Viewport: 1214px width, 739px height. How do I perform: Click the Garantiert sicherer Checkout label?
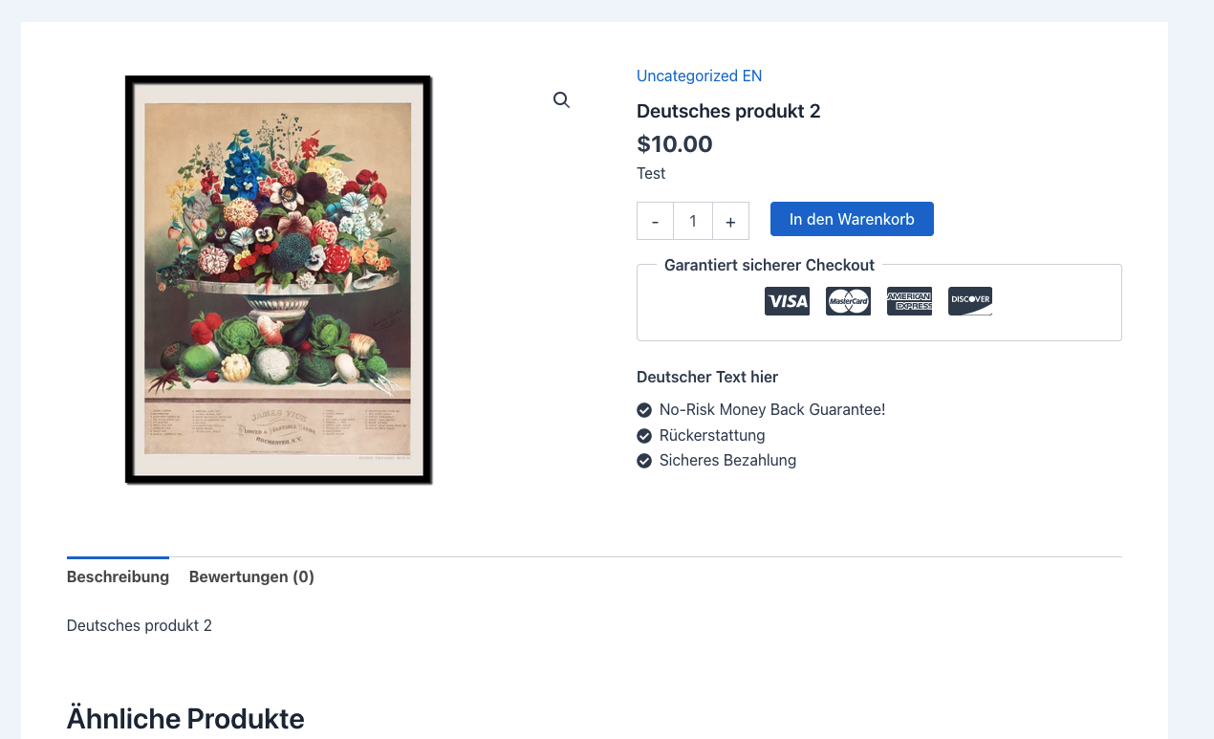point(770,265)
